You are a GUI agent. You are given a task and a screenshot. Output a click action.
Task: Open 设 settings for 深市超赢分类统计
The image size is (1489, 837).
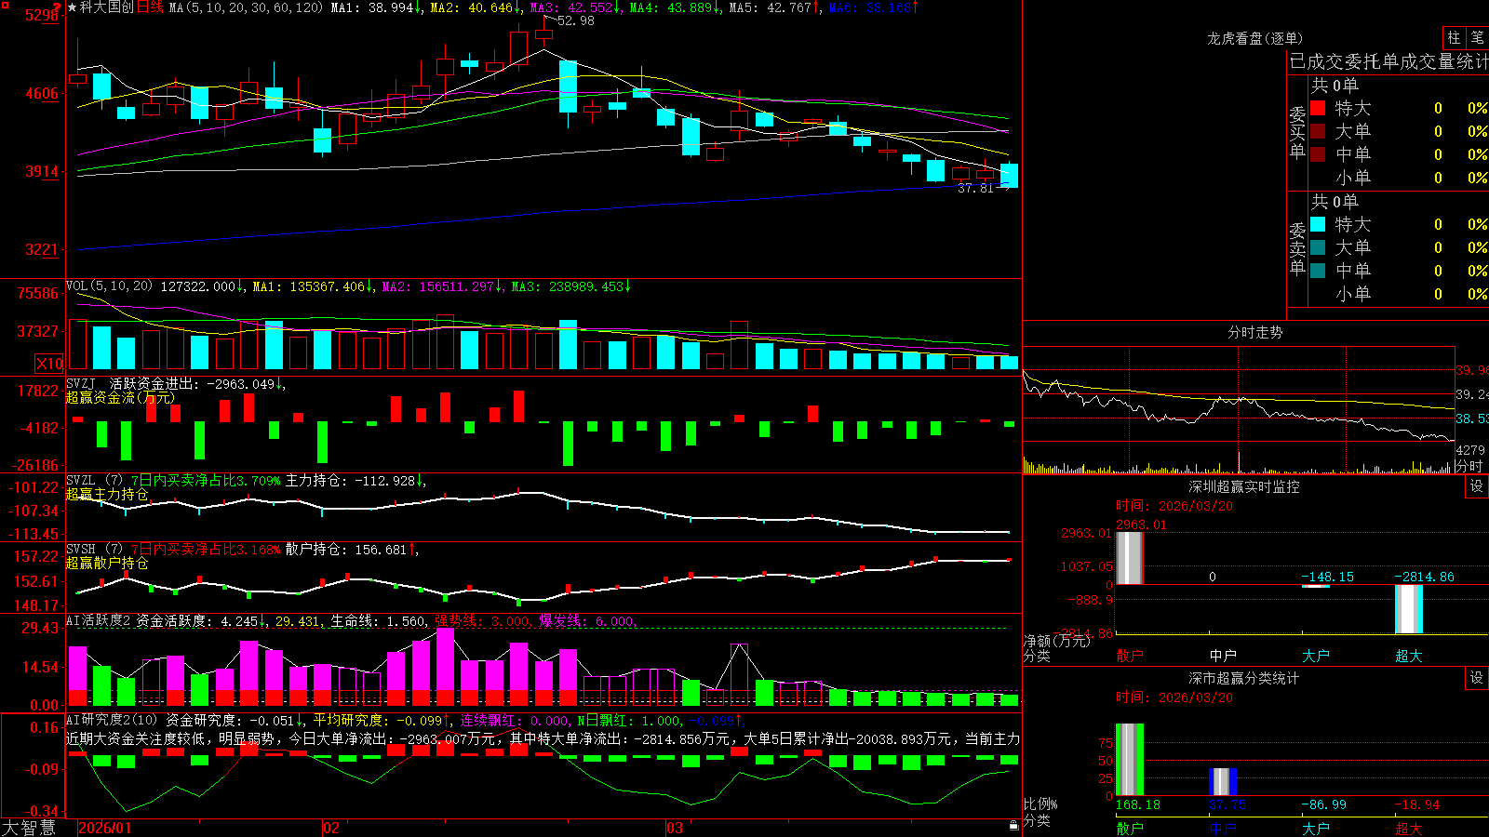[1477, 678]
